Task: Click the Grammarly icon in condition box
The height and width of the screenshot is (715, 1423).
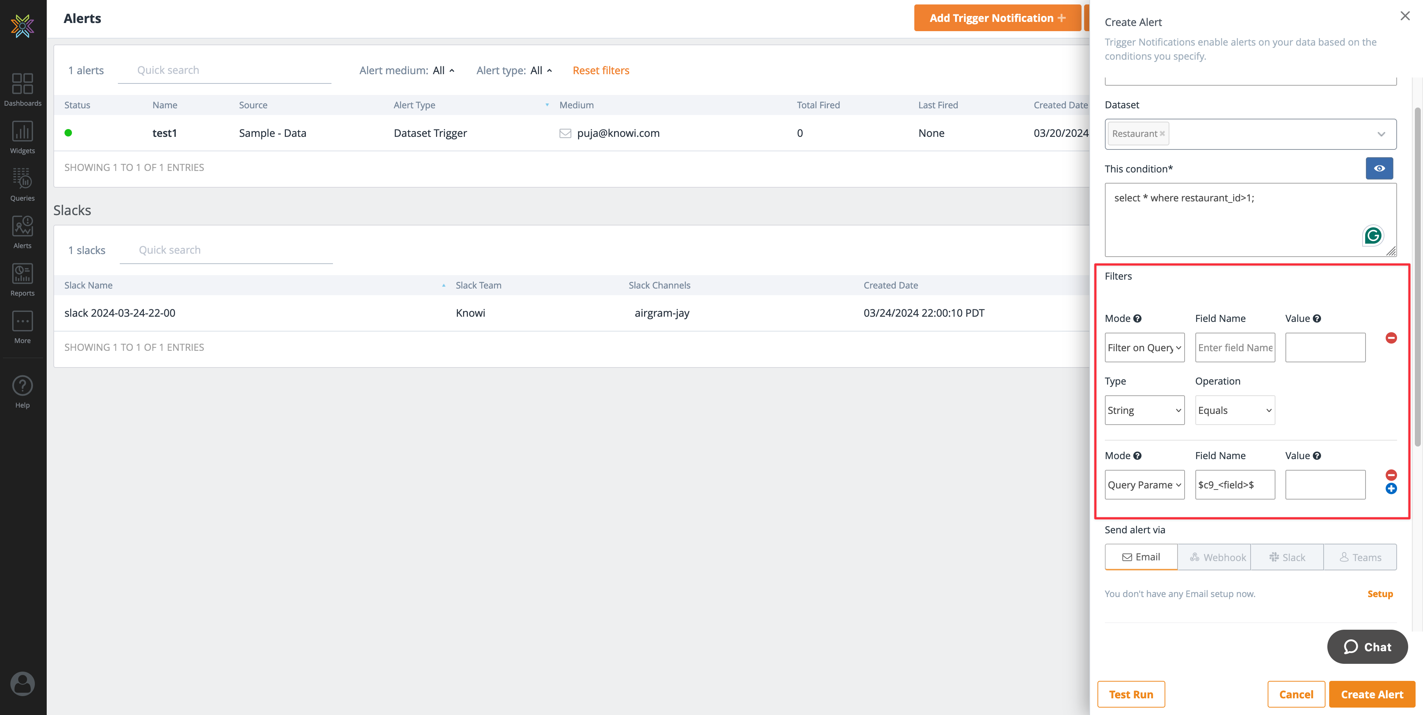Action: (1373, 235)
